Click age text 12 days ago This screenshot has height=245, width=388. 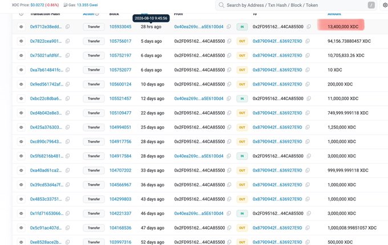tap(152, 99)
